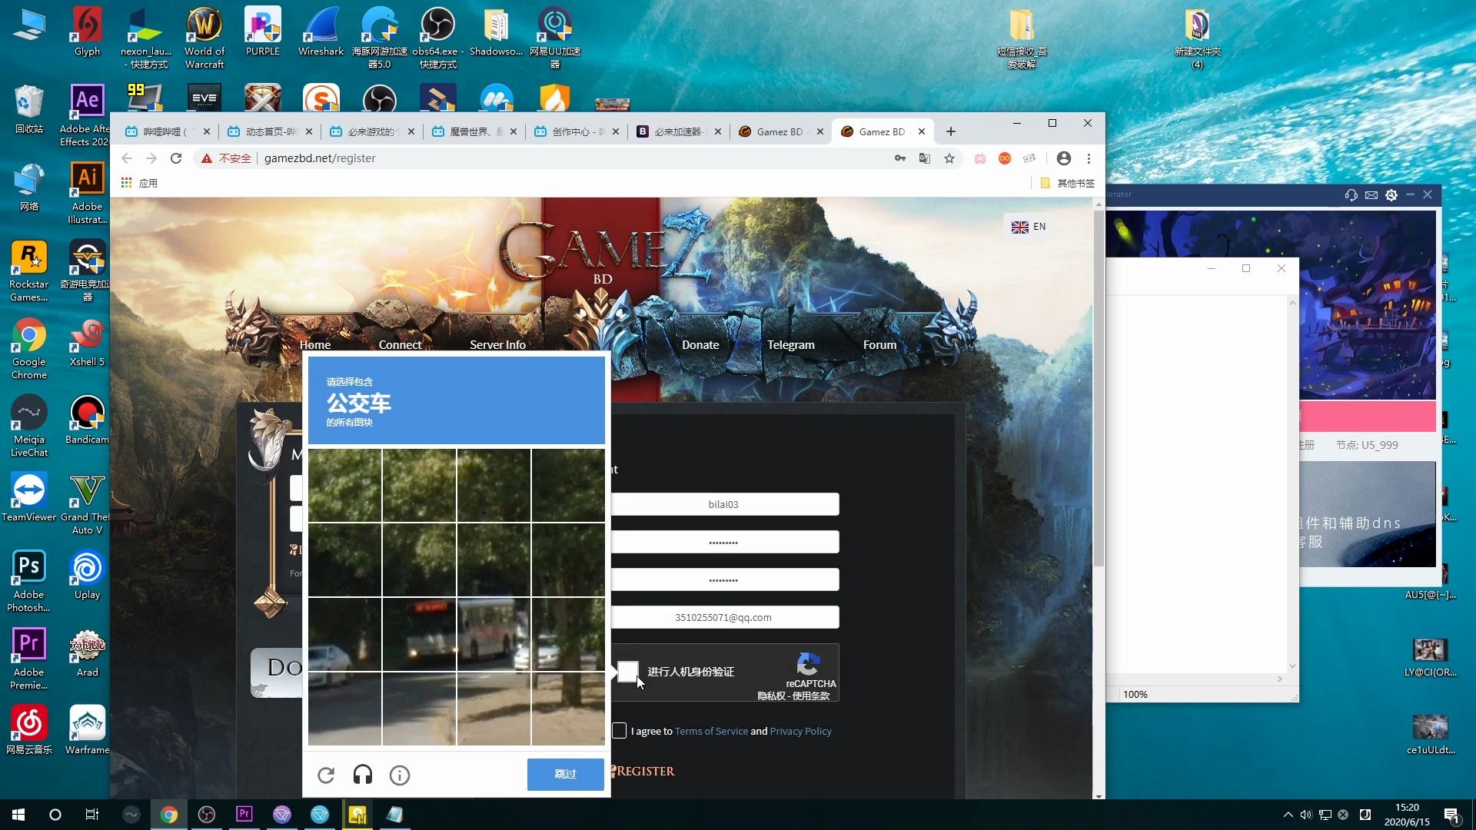The width and height of the screenshot is (1476, 830).
Task: Click the mail icon in accelerator window
Action: point(1371,195)
